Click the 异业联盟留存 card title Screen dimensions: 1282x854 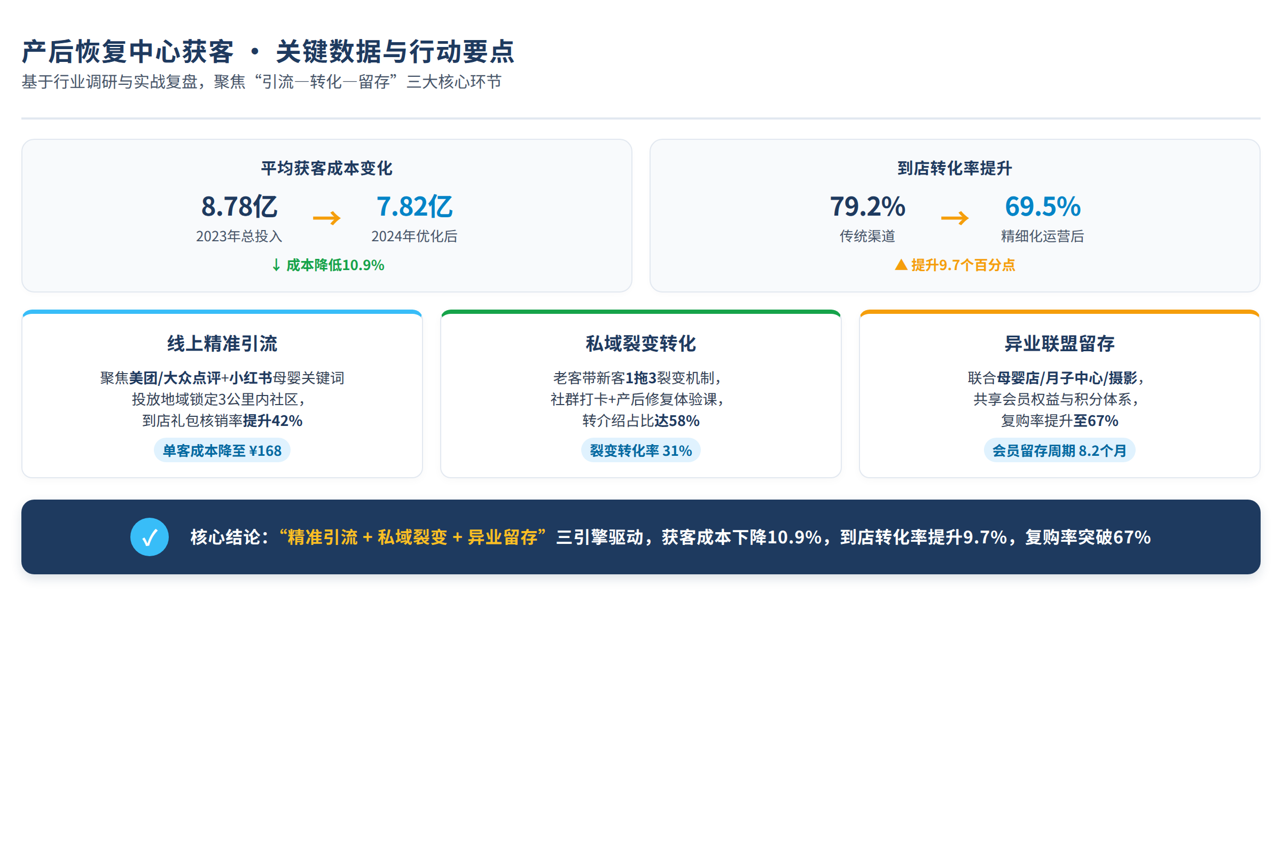[1060, 344]
